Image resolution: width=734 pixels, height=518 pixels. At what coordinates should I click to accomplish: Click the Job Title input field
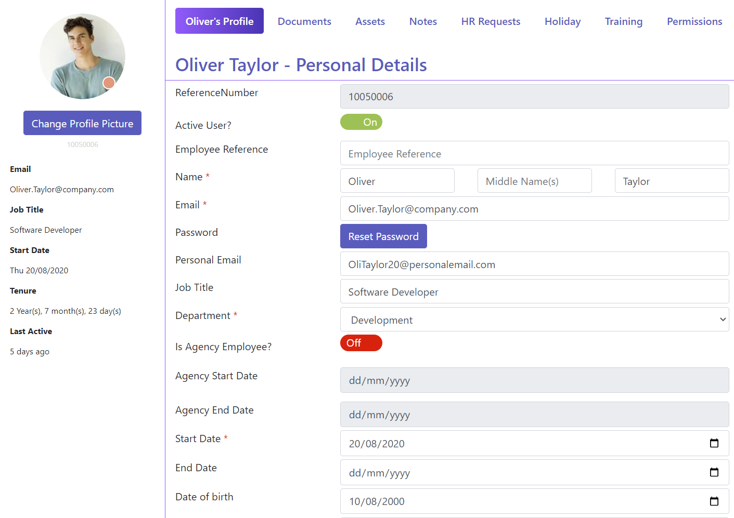click(x=534, y=291)
